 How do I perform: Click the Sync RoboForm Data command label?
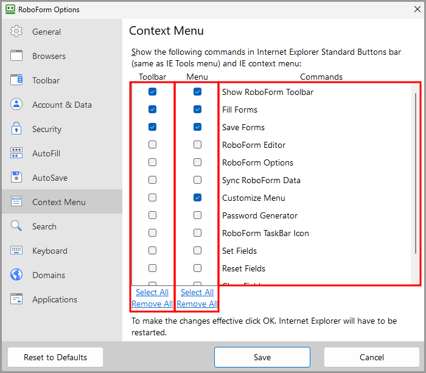tap(261, 180)
